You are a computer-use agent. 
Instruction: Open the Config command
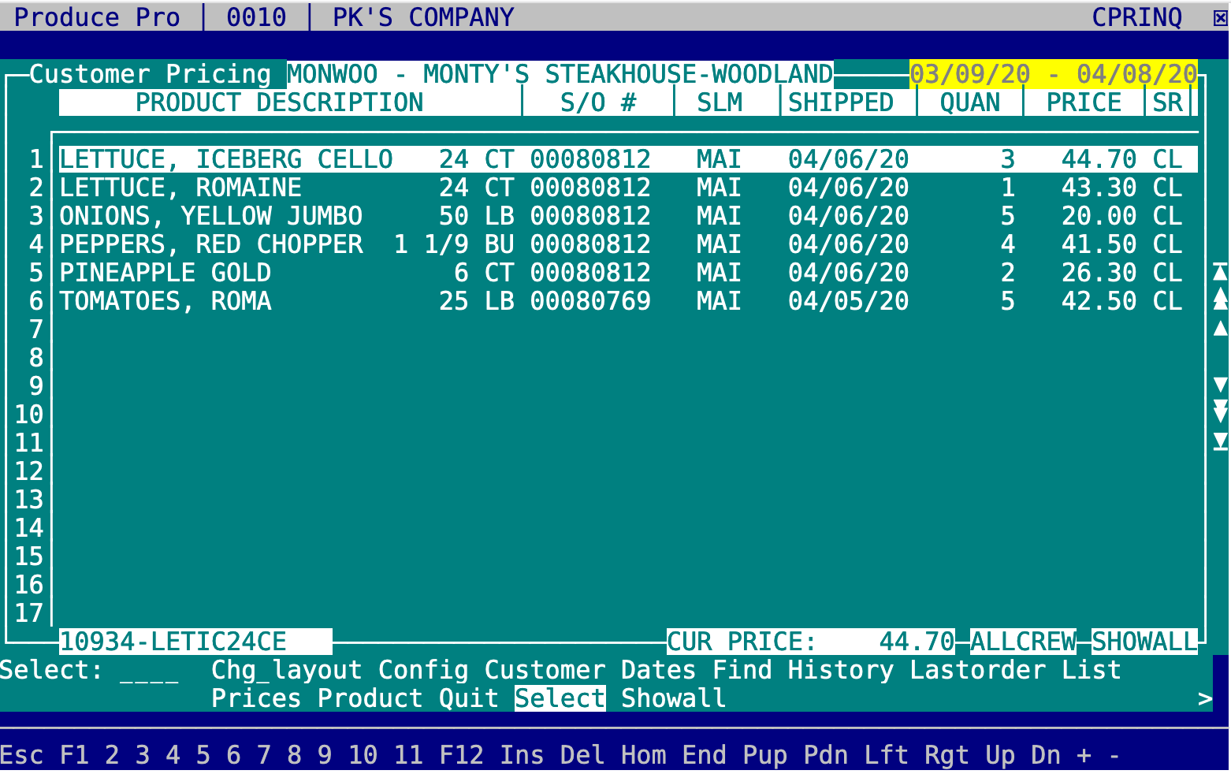click(x=423, y=670)
